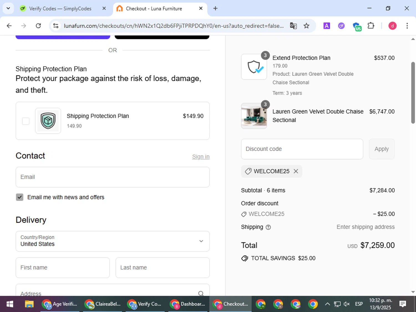The width and height of the screenshot is (416, 312).
Task: Click the TOTAL SAVINGS $25.00 text
Action: tap(283, 258)
